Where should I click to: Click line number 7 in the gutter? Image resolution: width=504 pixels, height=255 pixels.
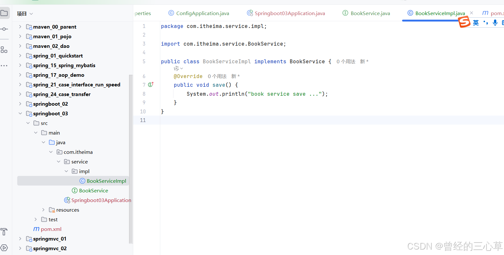[x=144, y=85]
